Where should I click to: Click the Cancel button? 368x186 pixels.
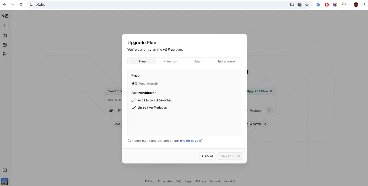point(207,156)
